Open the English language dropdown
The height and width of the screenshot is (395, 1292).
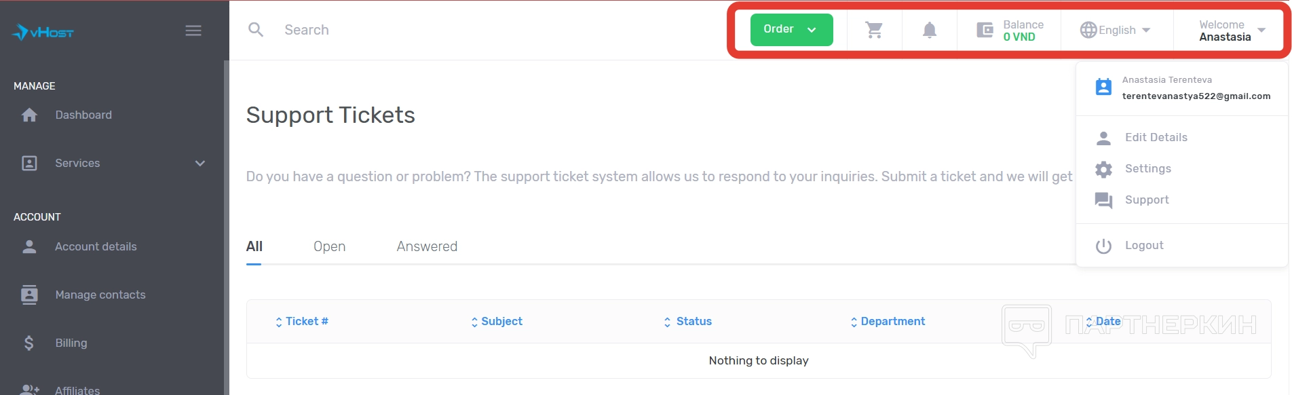coord(1116,30)
